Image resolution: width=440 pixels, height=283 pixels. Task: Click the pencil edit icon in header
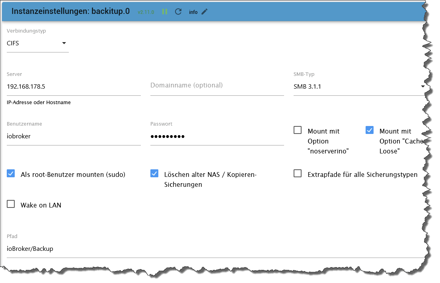point(204,12)
